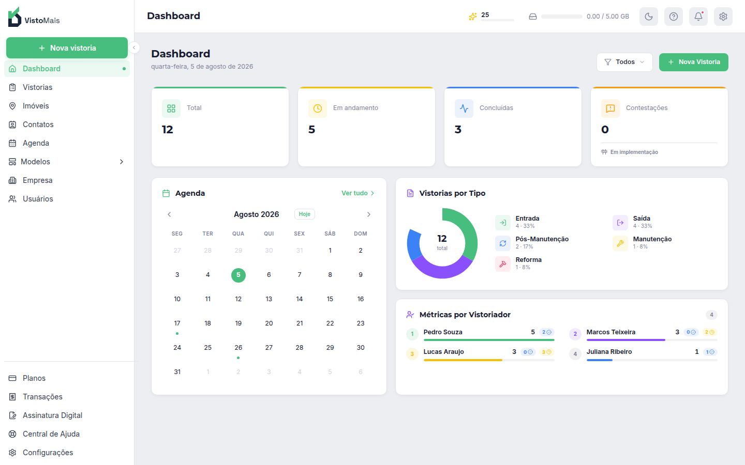Open Ver tudo link in Agenda
Screen dimensions: 745x465
(357, 193)
